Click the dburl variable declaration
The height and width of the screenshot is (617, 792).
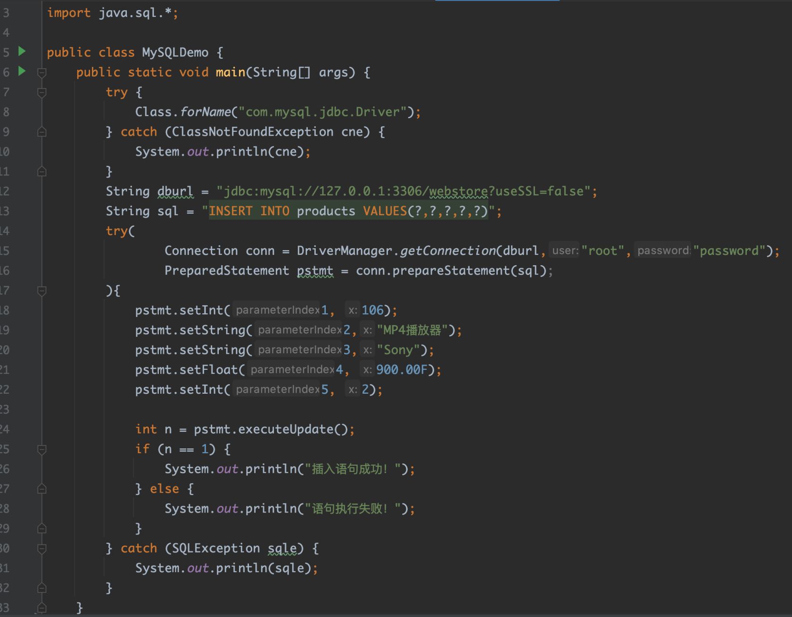point(175,191)
